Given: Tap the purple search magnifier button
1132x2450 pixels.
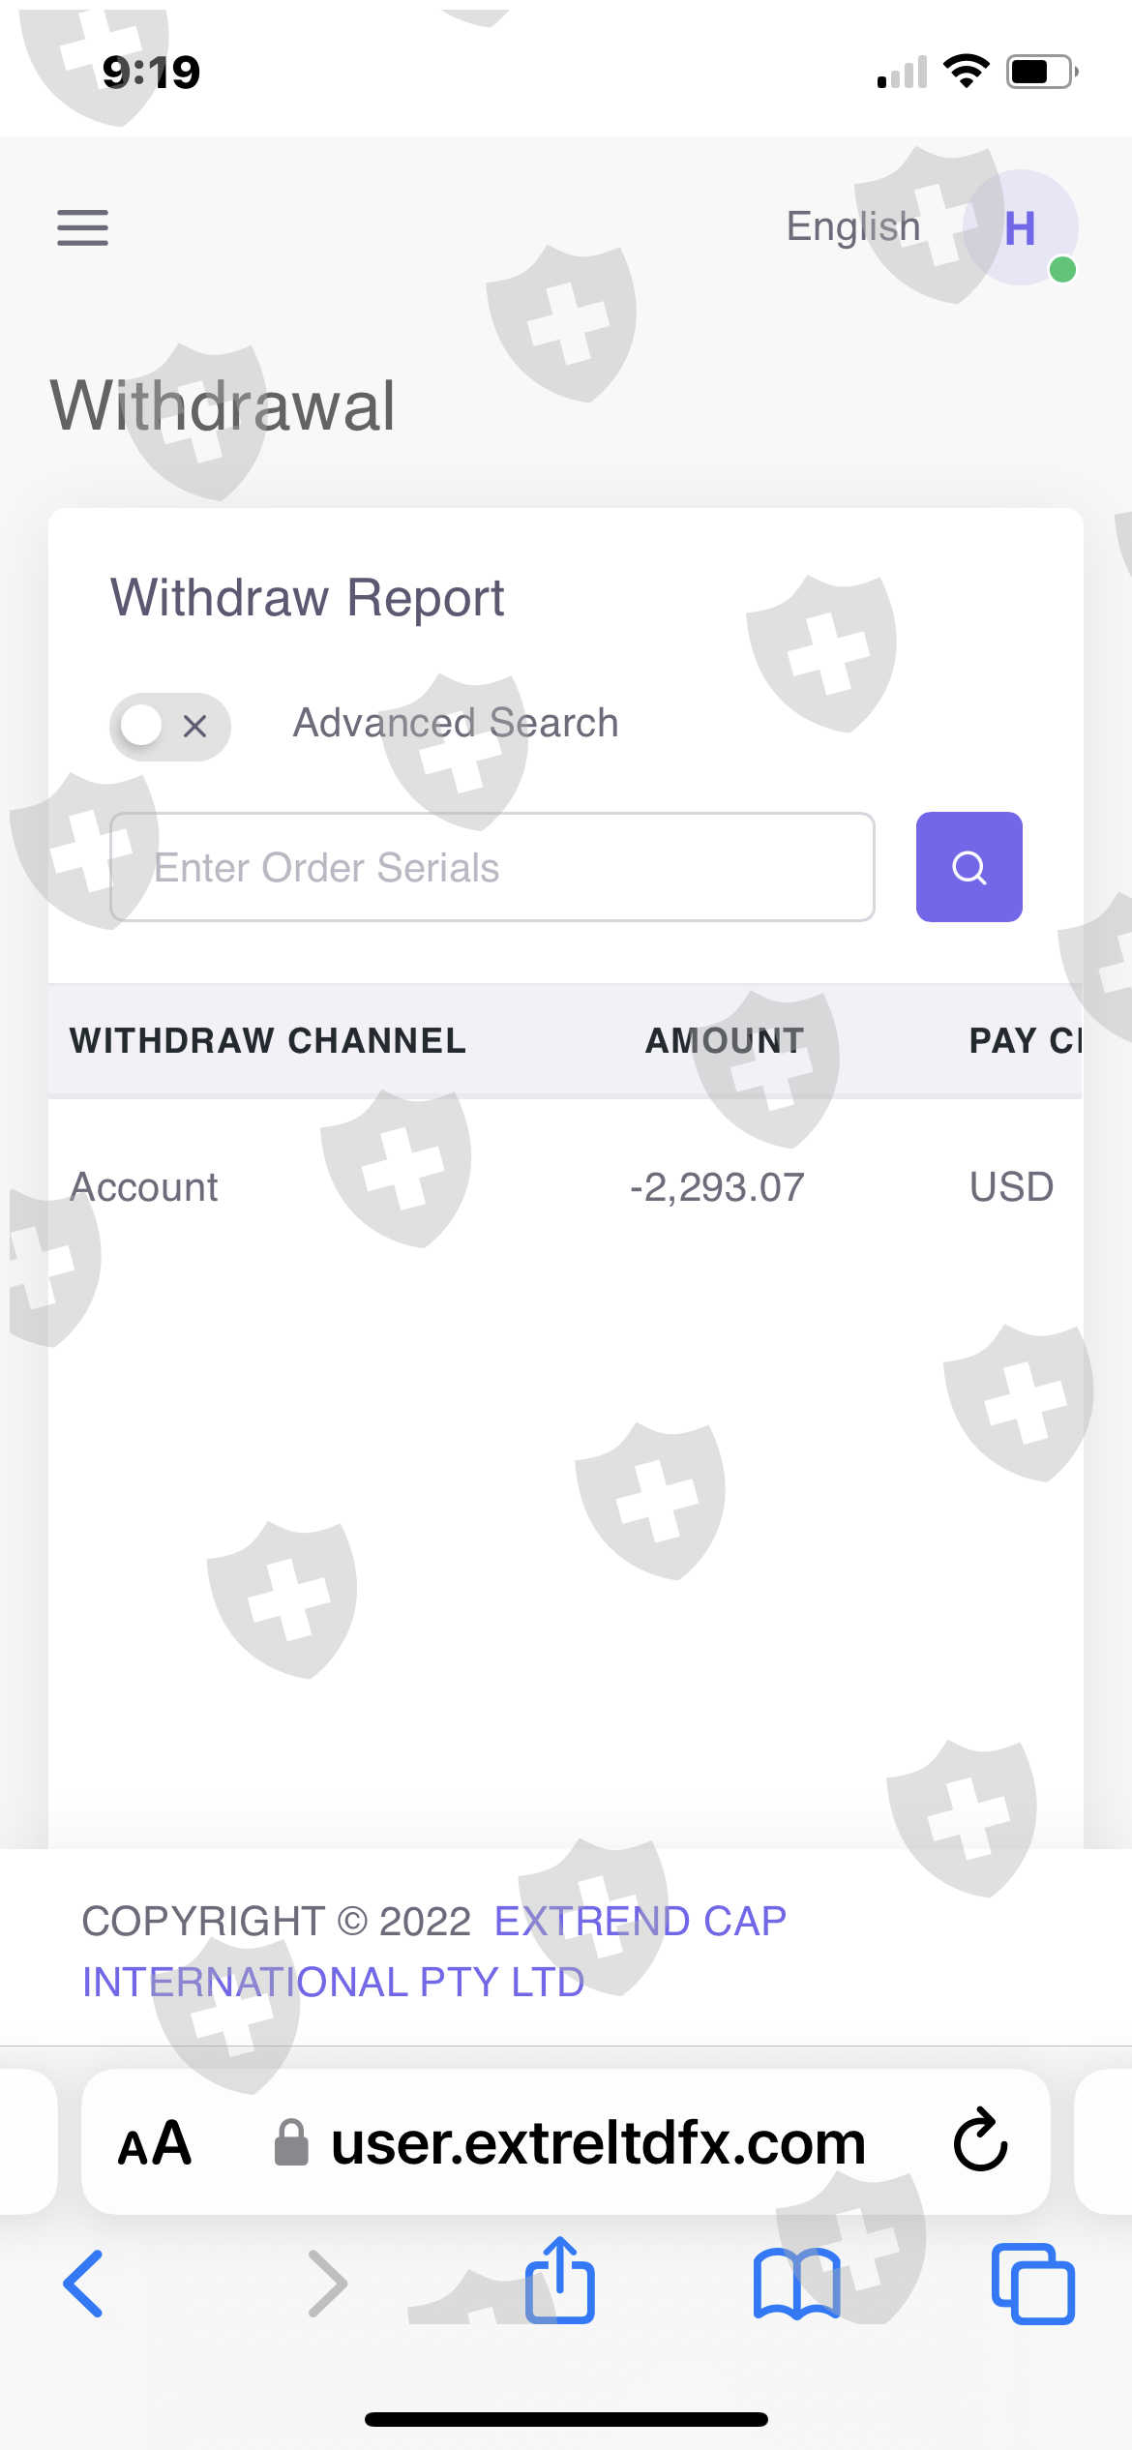Looking at the screenshot, I should [968, 867].
